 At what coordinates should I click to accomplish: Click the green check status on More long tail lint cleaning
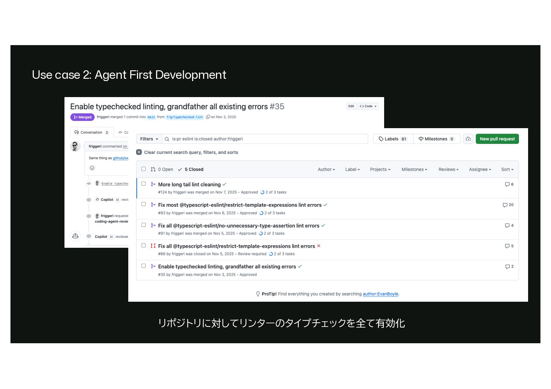pos(224,184)
